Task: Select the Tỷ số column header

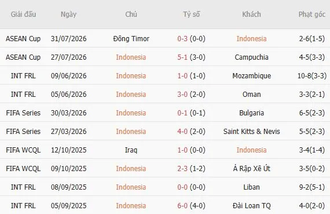Action: pos(191,14)
